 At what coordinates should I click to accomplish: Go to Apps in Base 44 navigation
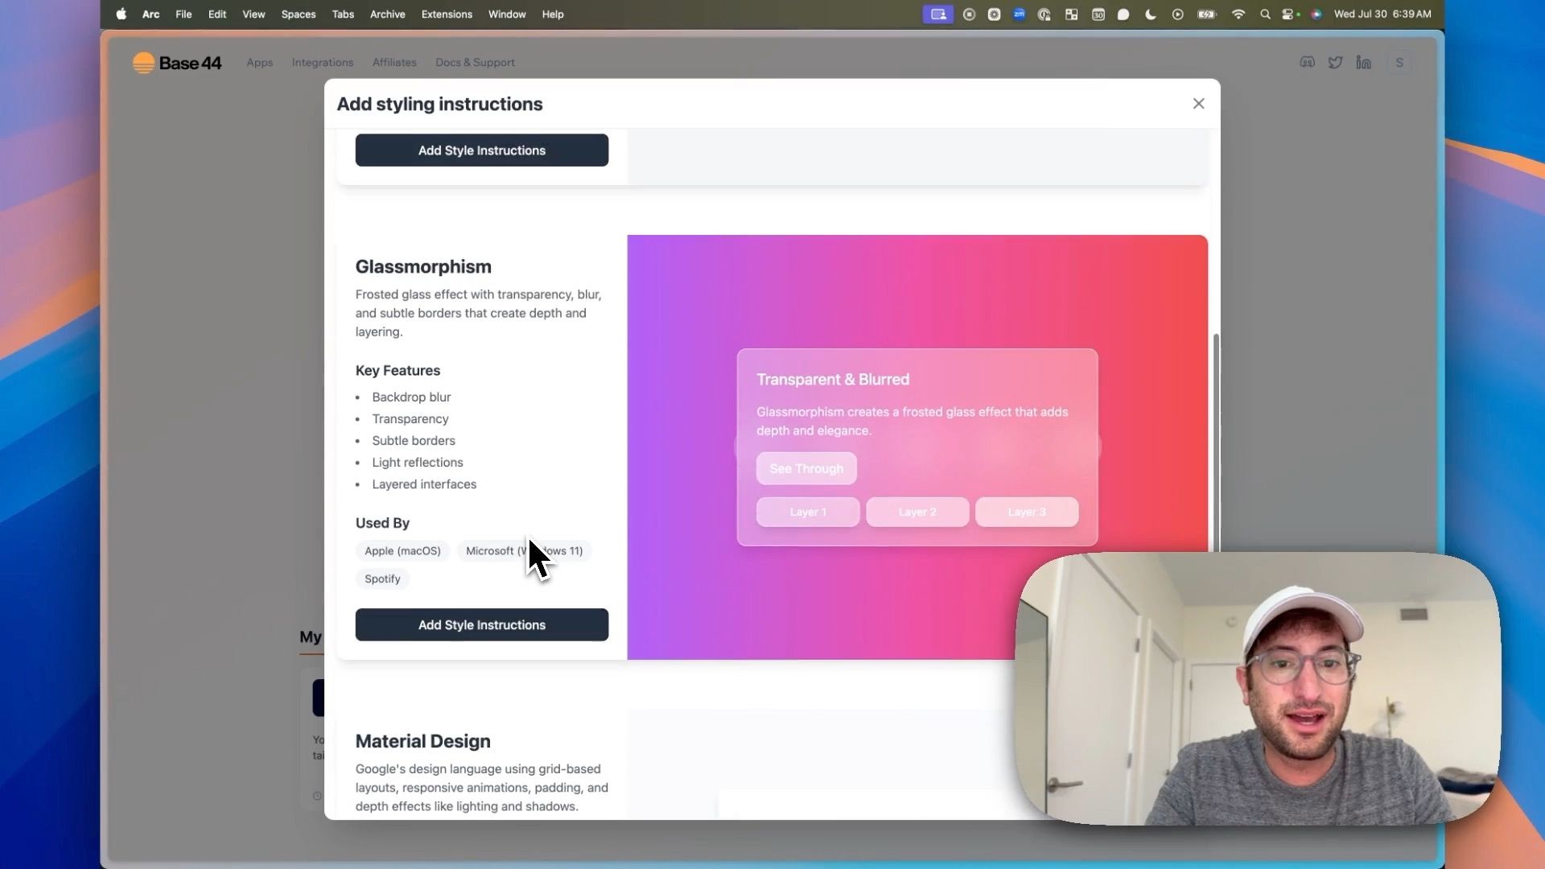tap(259, 63)
